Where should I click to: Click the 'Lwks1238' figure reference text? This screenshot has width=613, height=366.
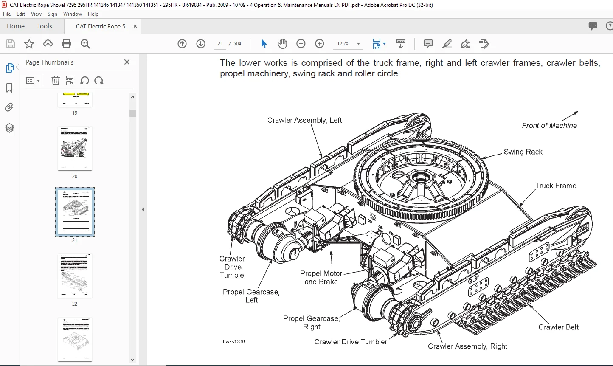(x=233, y=341)
